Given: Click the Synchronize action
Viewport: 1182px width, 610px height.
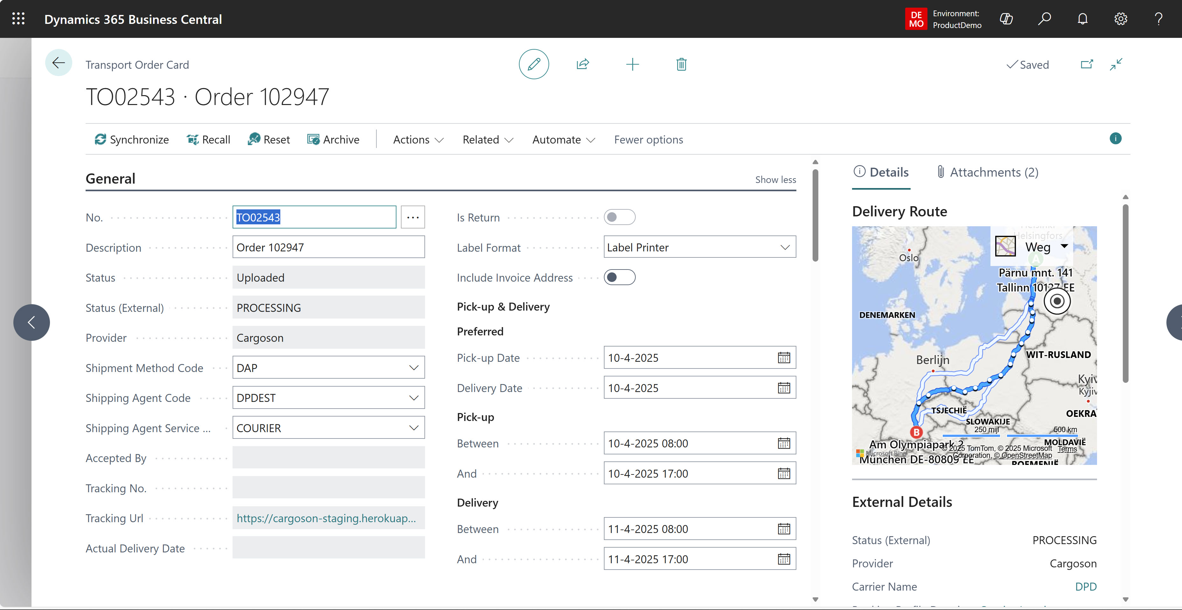Looking at the screenshot, I should tap(132, 140).
